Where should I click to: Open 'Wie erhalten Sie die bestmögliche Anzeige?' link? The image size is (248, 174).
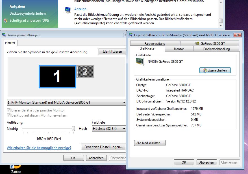point(39,148)
